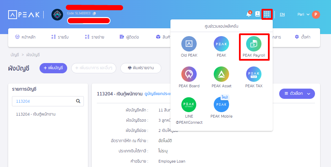Viewport: 331px width, 167px height.
Task: Click the ศูนย์รวมแอปพลิเคชัน panel heading
Action: pos(222,26)
